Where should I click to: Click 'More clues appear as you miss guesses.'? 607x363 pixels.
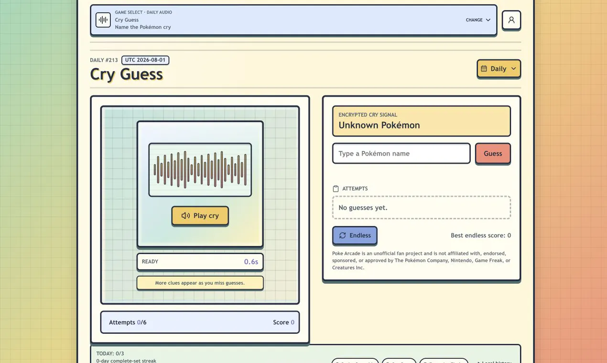(x=200, y=283)
